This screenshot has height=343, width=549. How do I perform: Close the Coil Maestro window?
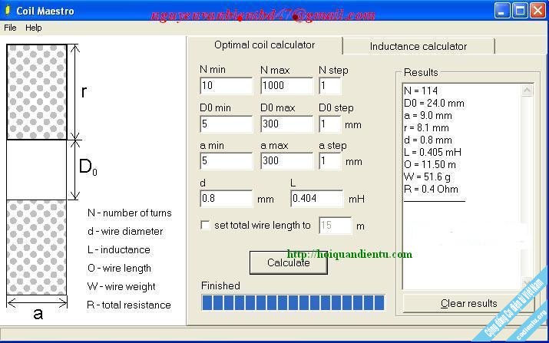537,11
